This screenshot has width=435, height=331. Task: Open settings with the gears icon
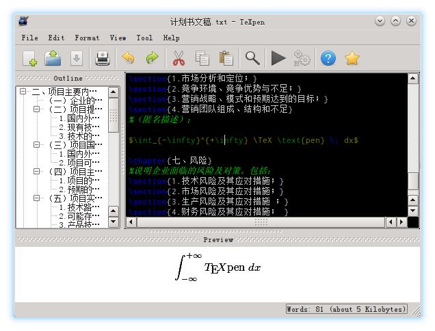302,58
